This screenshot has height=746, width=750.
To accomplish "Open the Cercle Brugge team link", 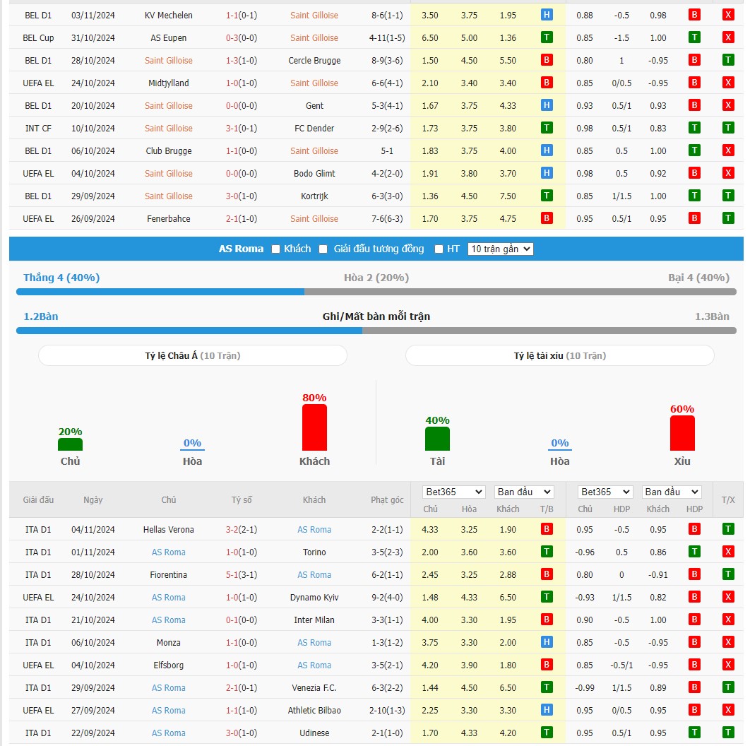I will [x=314, y=61].
